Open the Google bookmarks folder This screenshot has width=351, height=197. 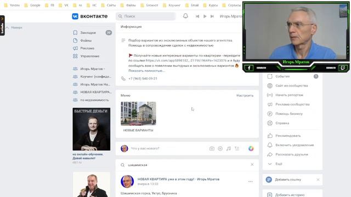pyautogui.click(x=32, y=5)
